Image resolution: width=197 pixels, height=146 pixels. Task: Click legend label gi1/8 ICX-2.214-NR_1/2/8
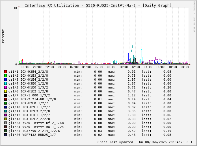click(x=32, y=99)
